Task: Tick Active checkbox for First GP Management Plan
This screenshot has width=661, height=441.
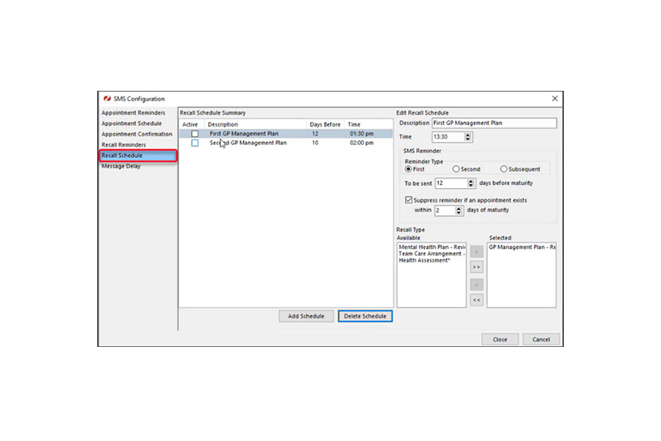Action: [194, 134]
